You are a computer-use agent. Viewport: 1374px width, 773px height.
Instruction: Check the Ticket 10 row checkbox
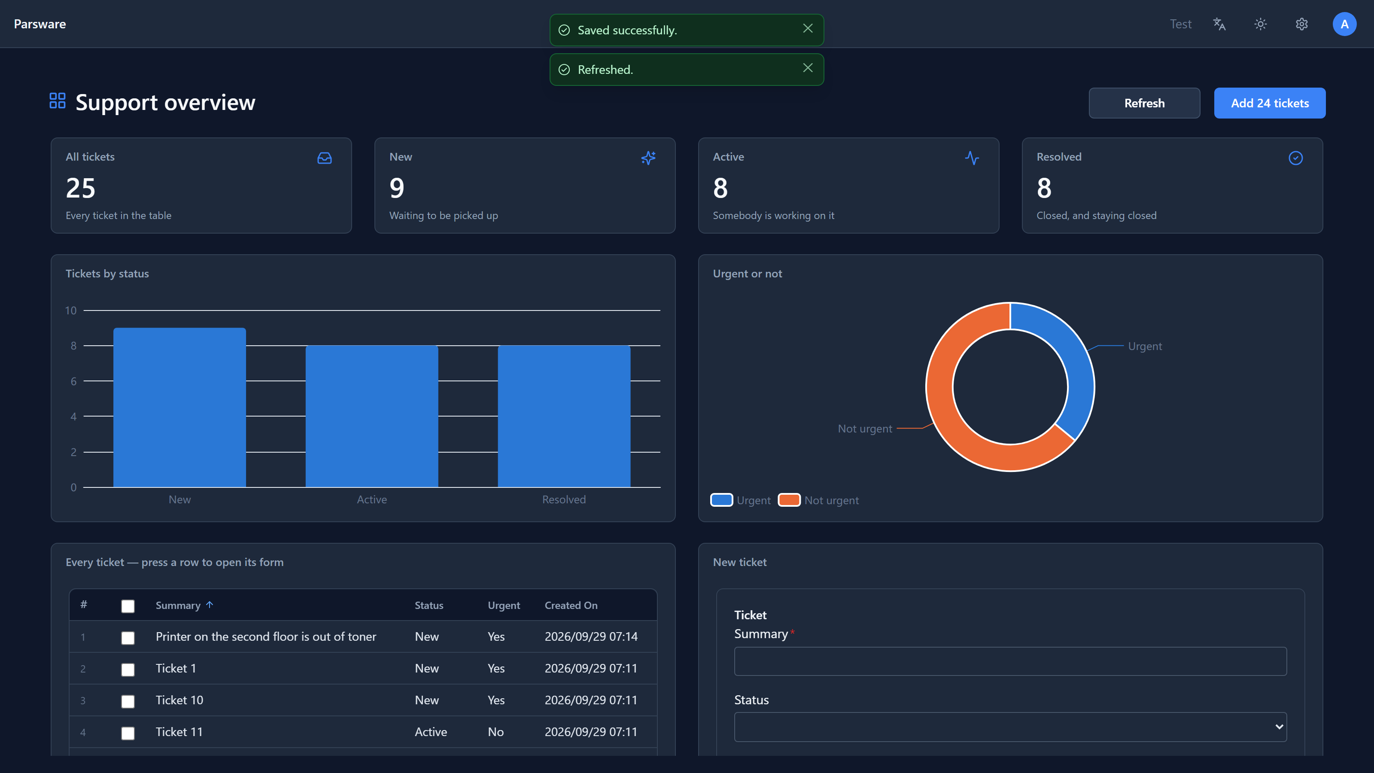click(128, 701)
